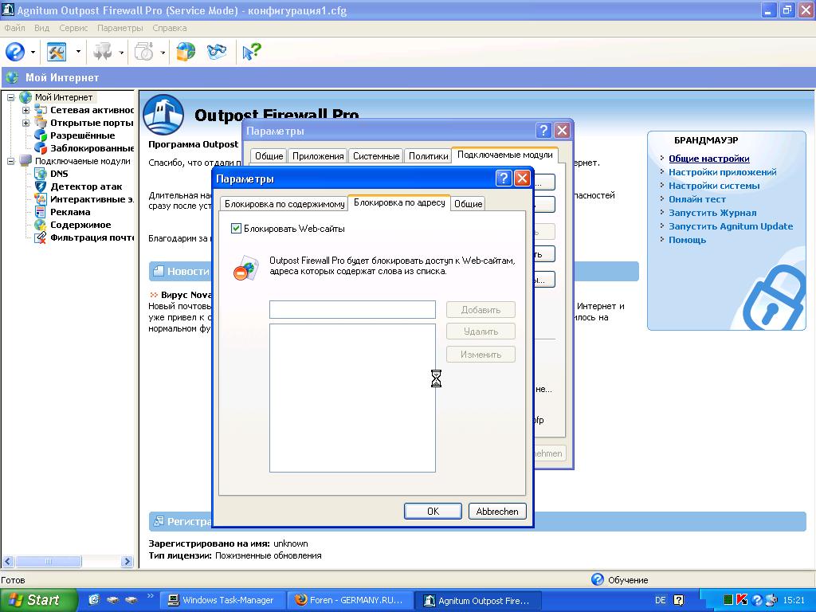Click the DE language indicator in taskbar
Image resolution: width=816 pixels, height=612 pixels.
[x=660, y=600]
